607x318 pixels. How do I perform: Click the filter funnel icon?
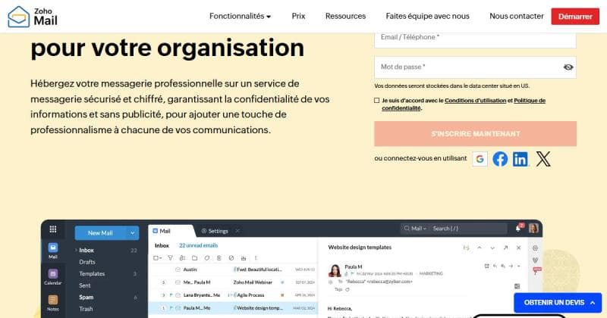170,258
